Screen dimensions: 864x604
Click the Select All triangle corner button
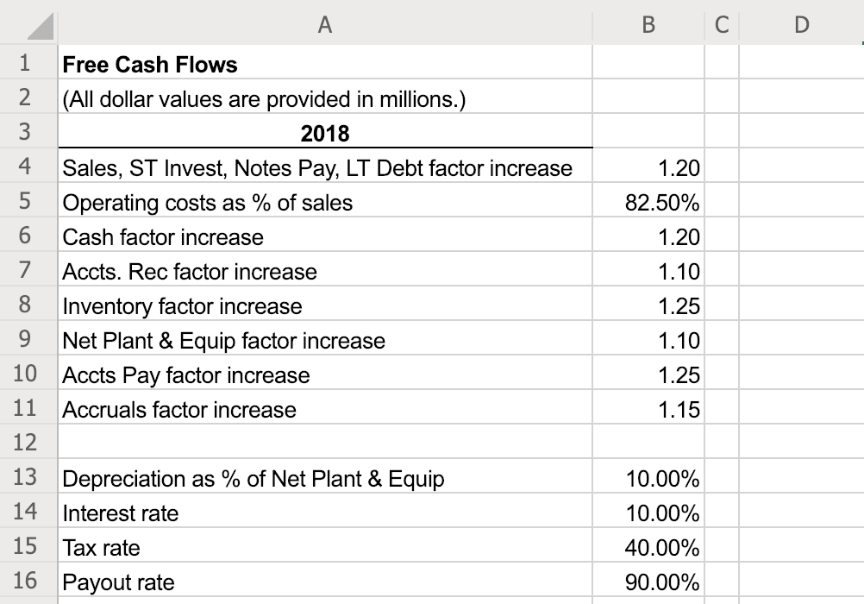26,25
